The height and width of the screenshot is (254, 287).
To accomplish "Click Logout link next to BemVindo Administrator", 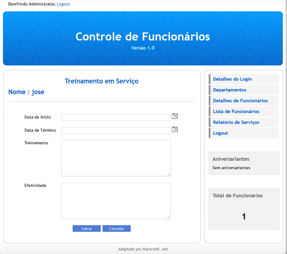I will 63,4.
